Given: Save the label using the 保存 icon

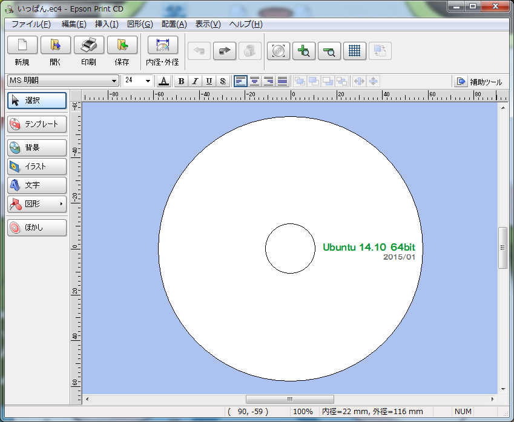Looking at the screenshot, I should click(x=122, y=45).
